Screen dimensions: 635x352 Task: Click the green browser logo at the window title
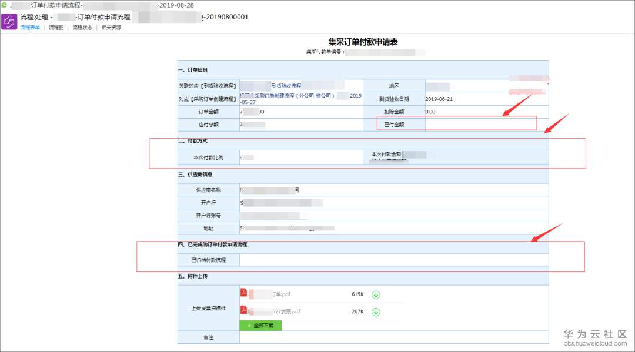coord(4,5)
